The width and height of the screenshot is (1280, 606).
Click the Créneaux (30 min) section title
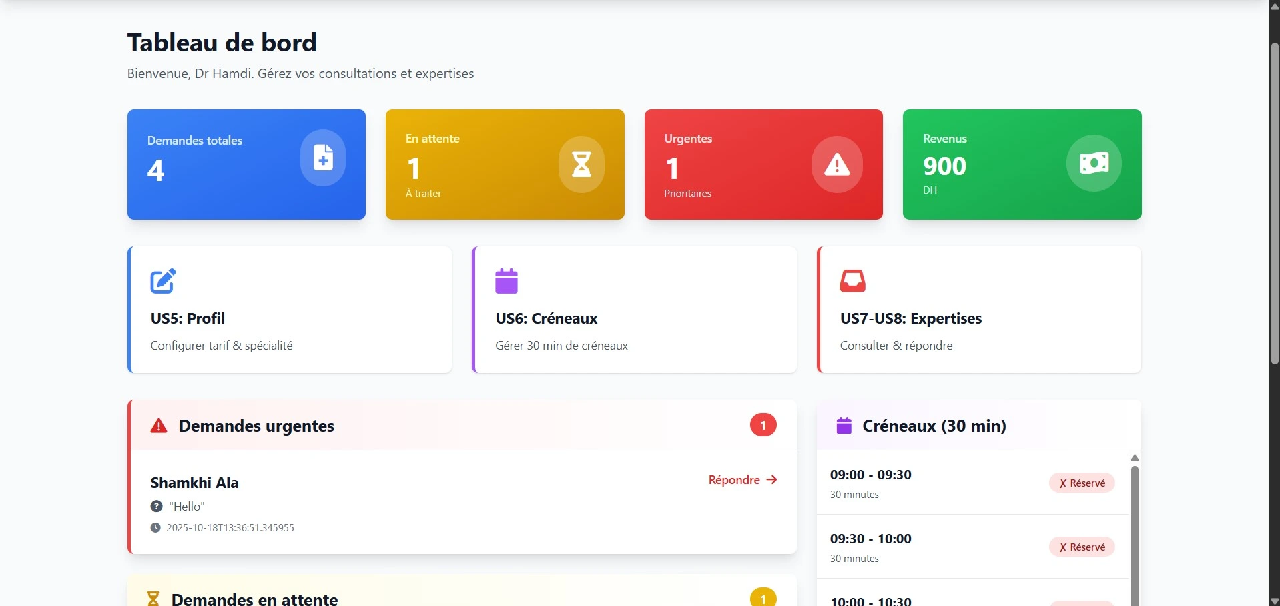(934, 426)
